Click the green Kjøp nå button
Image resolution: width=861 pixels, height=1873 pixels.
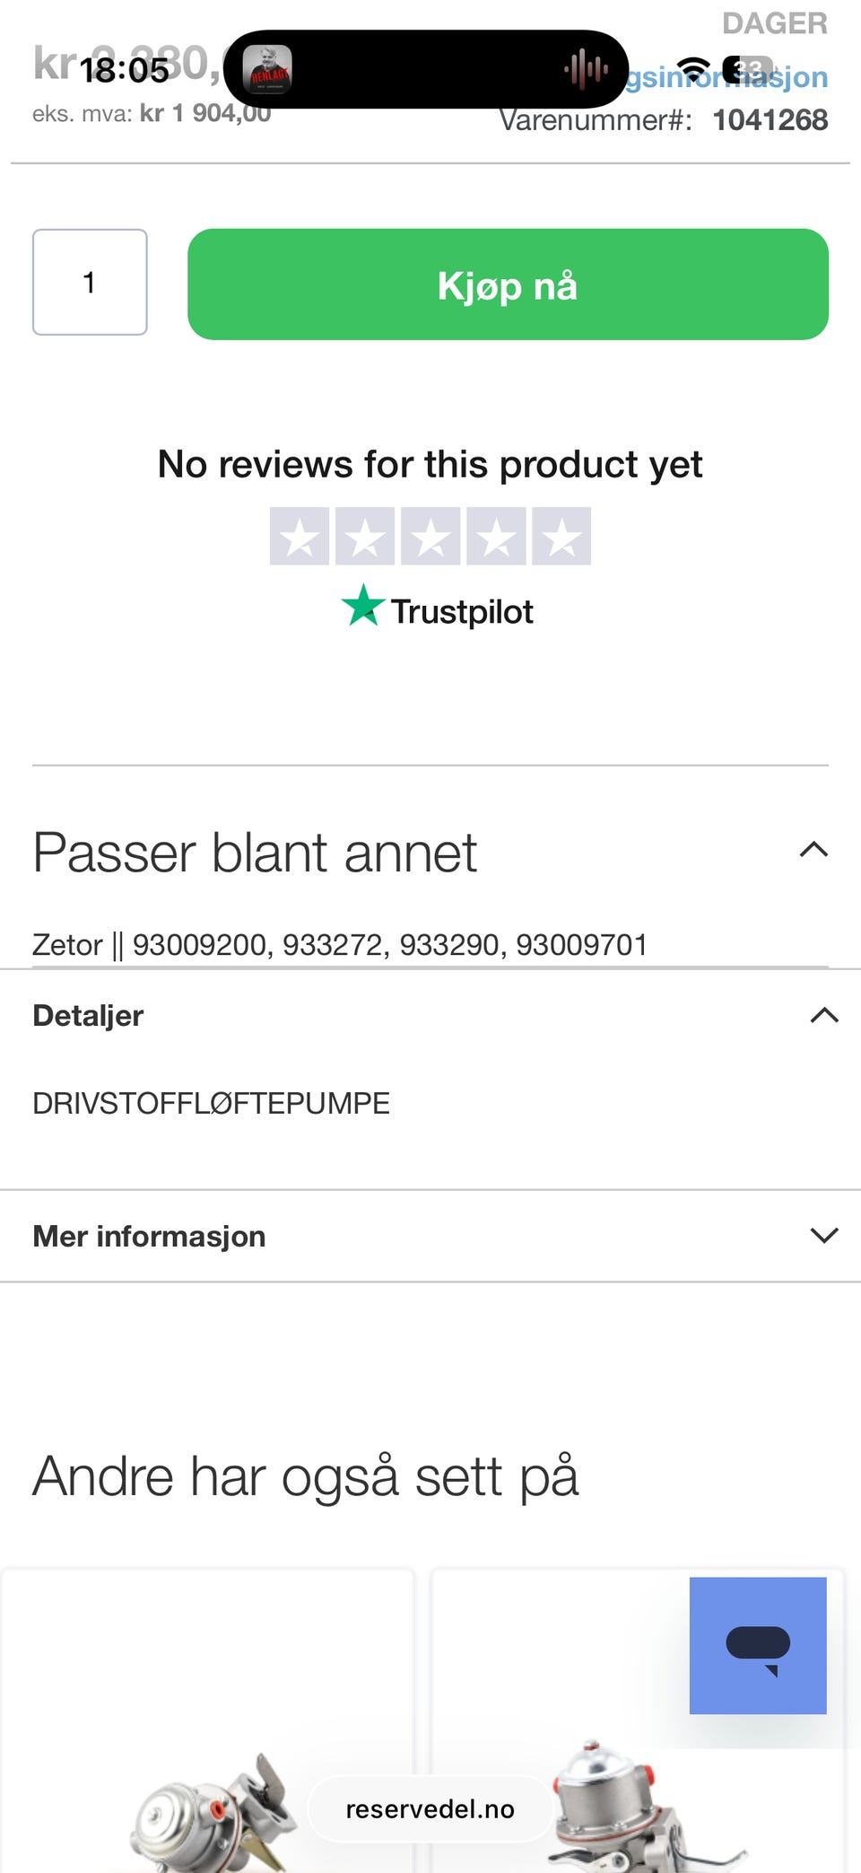(508, 284)
